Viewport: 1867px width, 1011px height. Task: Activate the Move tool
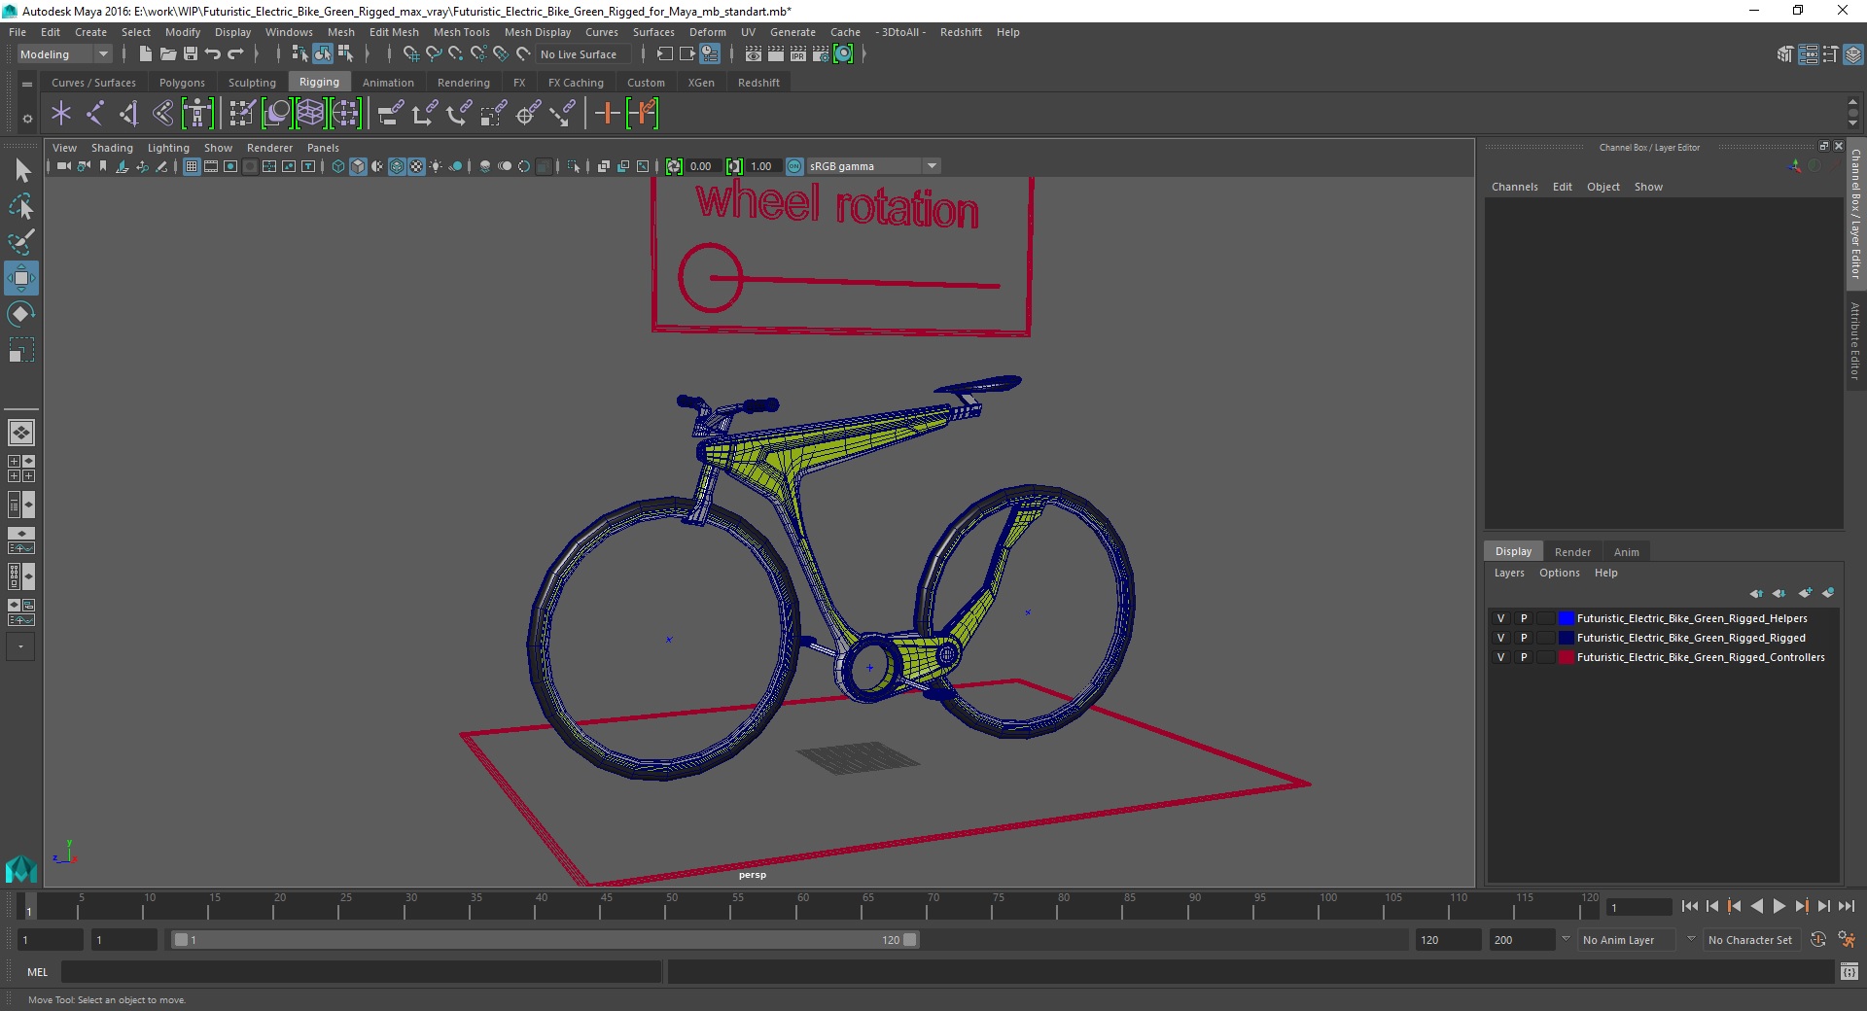pos(21,278)
